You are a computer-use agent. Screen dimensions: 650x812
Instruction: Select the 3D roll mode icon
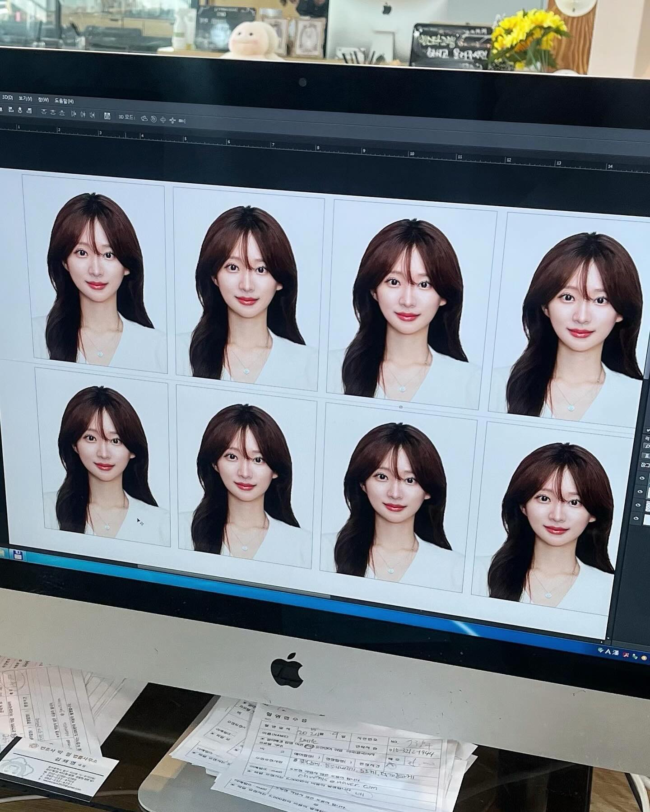153,119
